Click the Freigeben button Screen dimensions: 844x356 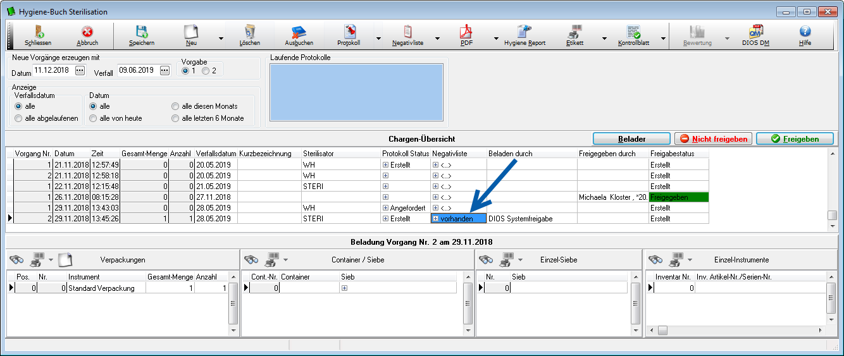pyautogui.click(x=795, y=138)
